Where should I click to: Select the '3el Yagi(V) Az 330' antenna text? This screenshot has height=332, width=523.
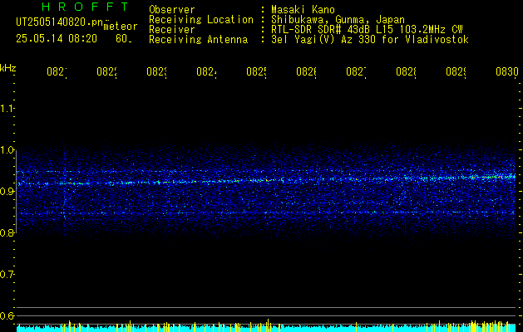click(370, 40)
